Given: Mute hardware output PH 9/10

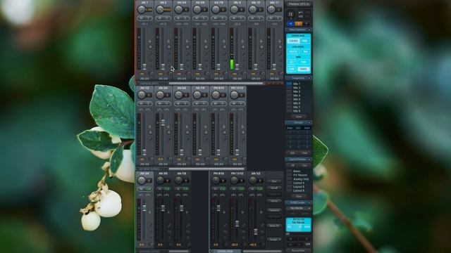Looking at the screenshot, I should (216, 189).
